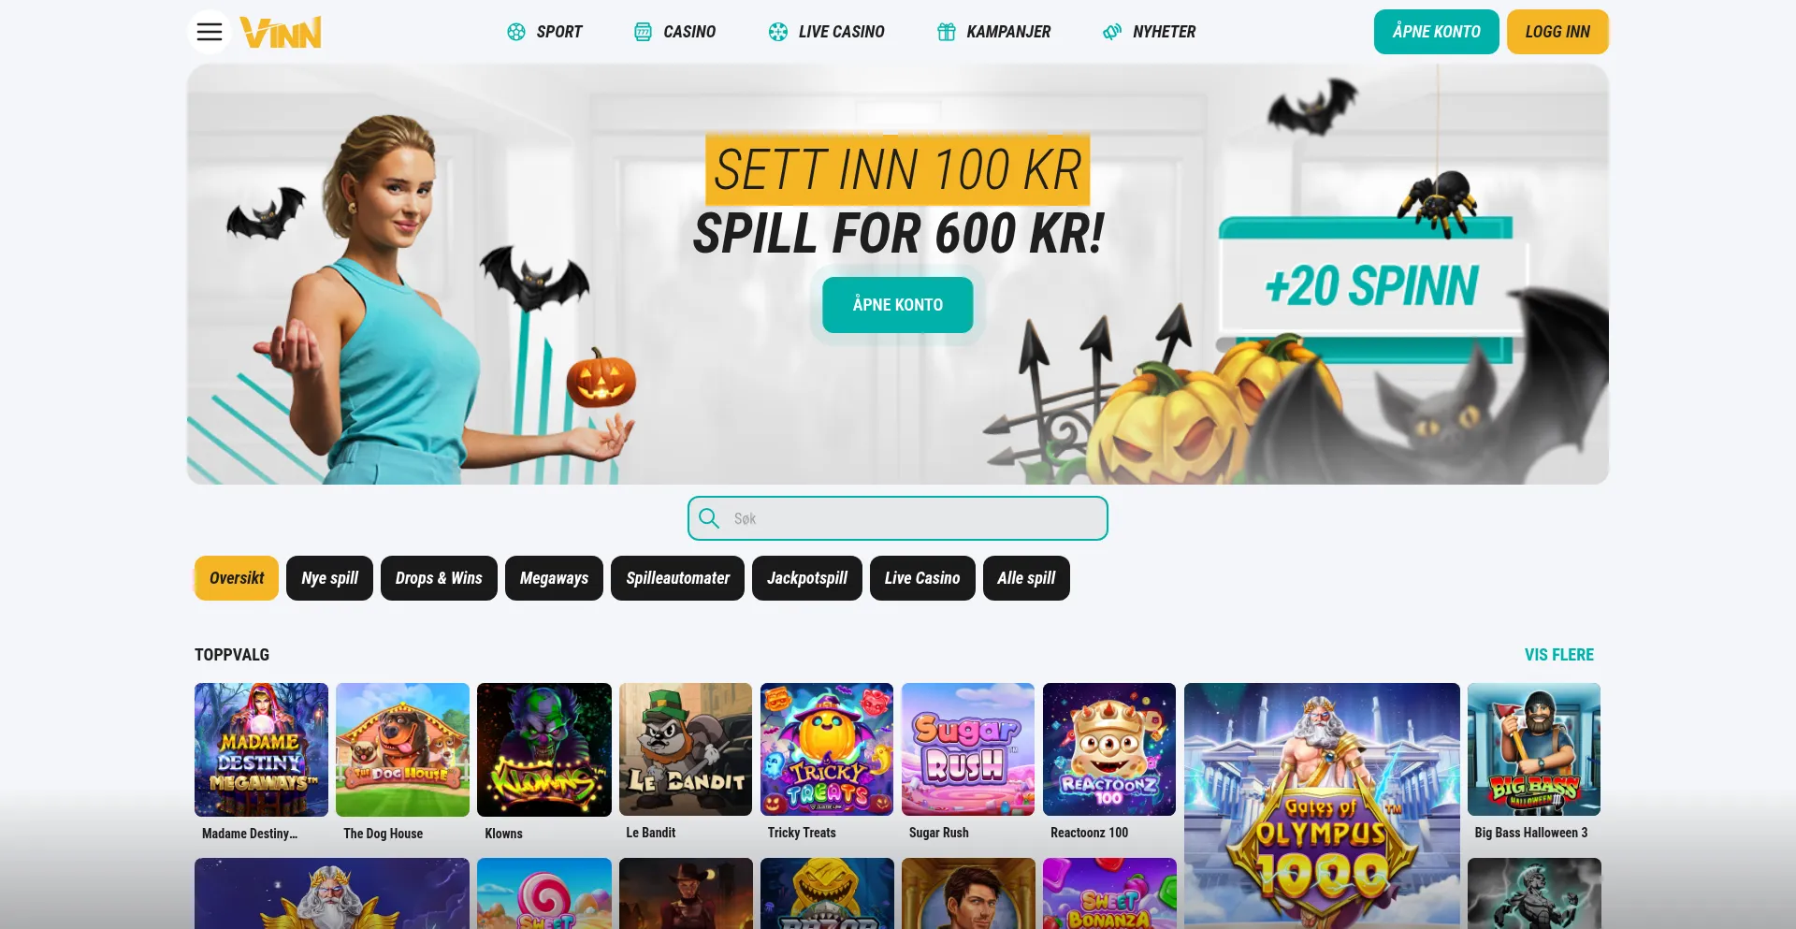Image resolution: width=1796 pixels, height=929 pixels.
Task: Open the Le Bandit game thumbnail
Action: tap(686, 749)
